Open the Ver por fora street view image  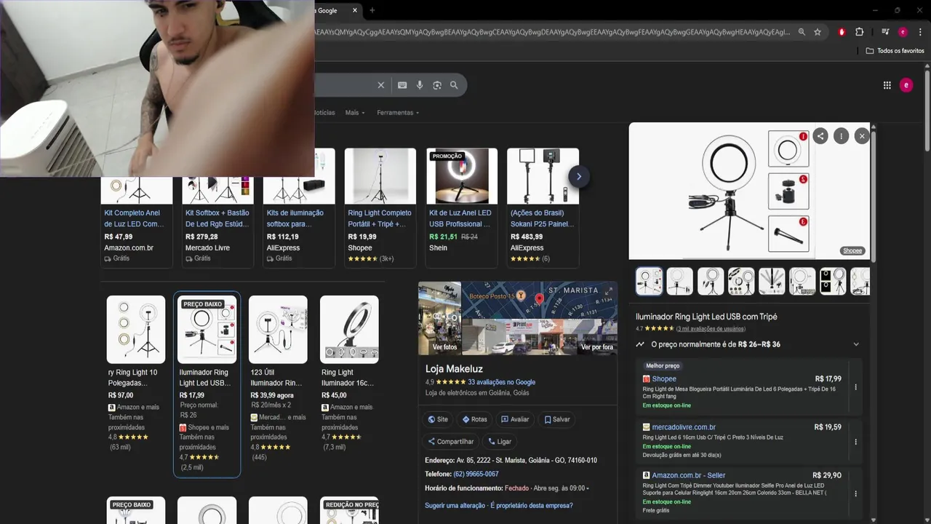click(x=539, y=336)
